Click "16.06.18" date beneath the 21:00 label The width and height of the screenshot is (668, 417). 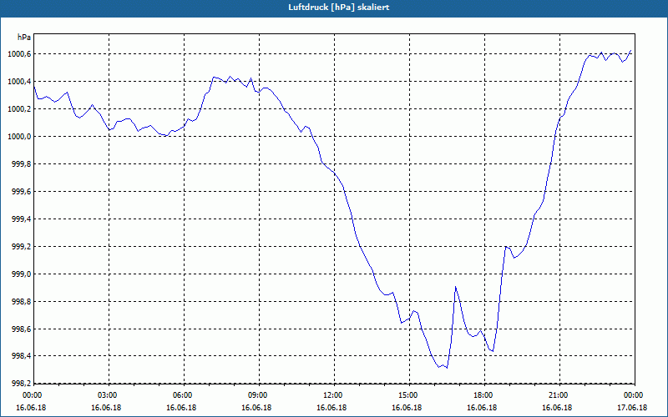point(557,408)
